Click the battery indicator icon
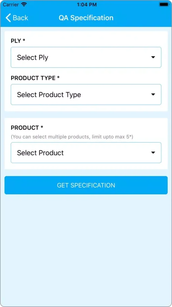The width and height of the screenshot is (172, 307). [x=164, y=4]
